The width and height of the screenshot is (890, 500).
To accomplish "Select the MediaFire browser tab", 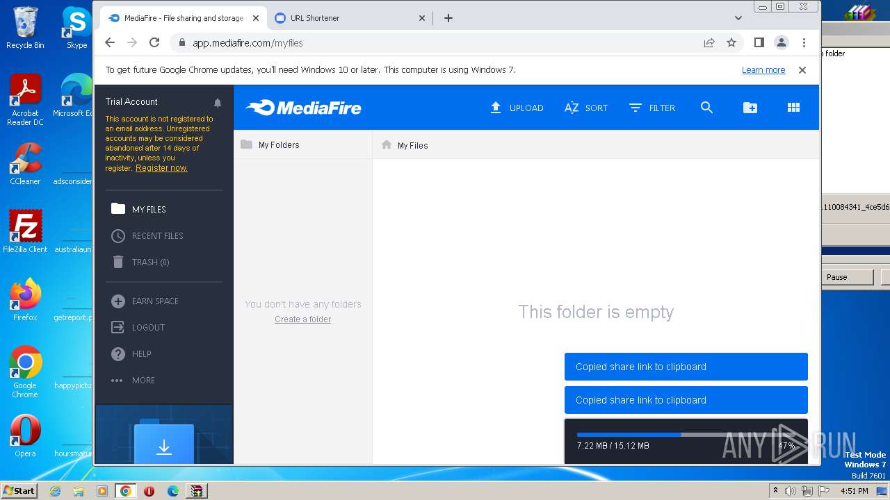I will click(183, 18).
